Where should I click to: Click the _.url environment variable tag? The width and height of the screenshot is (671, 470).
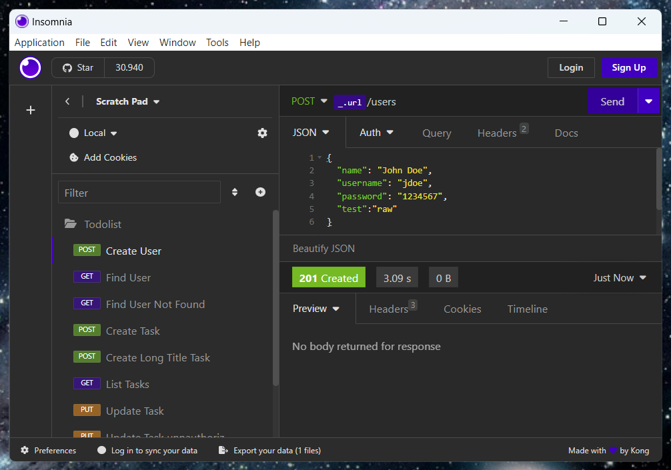tap(350, 102)
